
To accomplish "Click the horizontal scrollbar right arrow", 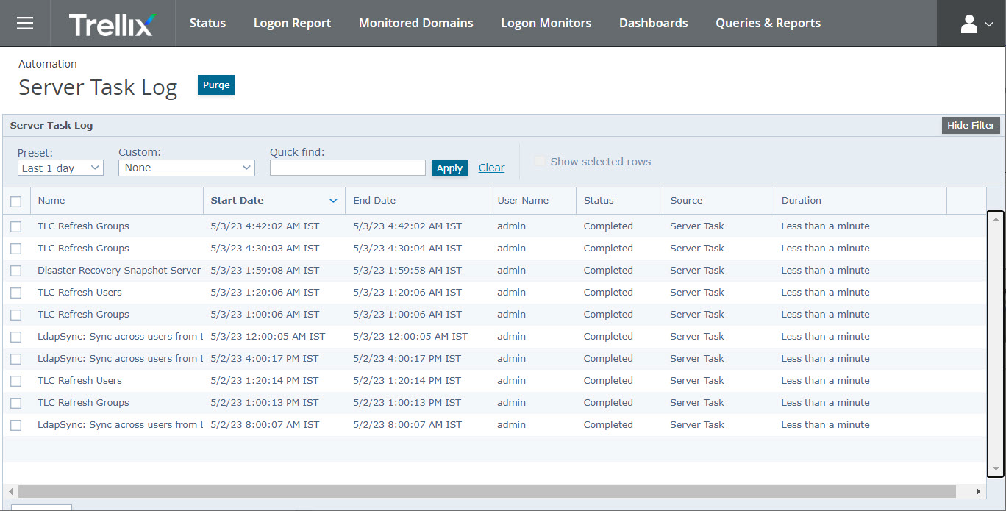I will click(978, 491).
